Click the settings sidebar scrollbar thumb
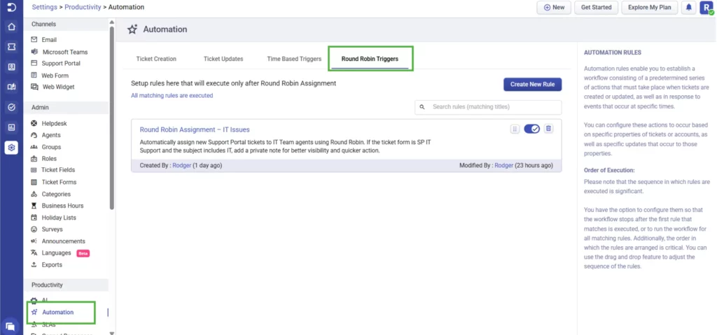 point(112,118)
